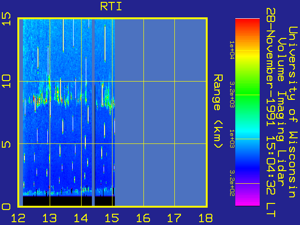Click the Range (km) axis title
This screenshot has height=225, width=300.
pyautogui.click(x=218, y=111)
